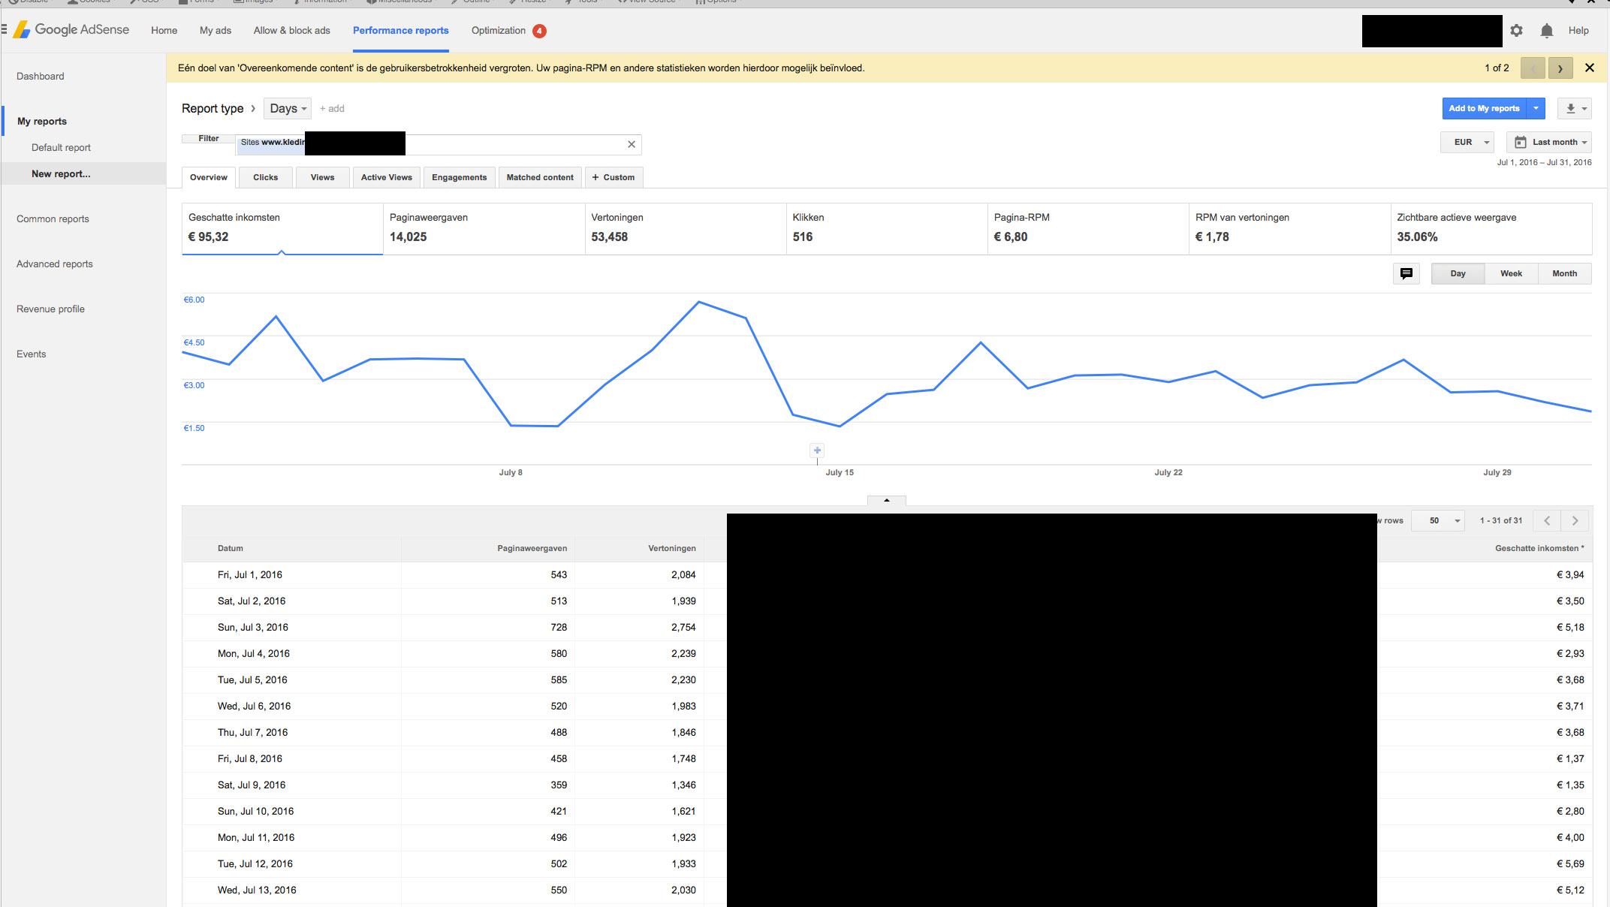Select the Paginaweergaven metric card
Image resolution: width=1610 pixels, height=907 pixels.
coord(484,228)
